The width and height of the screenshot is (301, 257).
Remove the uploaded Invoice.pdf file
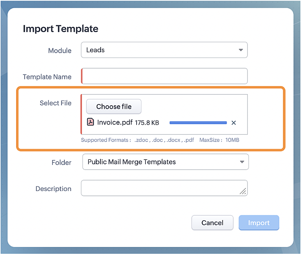234,123
